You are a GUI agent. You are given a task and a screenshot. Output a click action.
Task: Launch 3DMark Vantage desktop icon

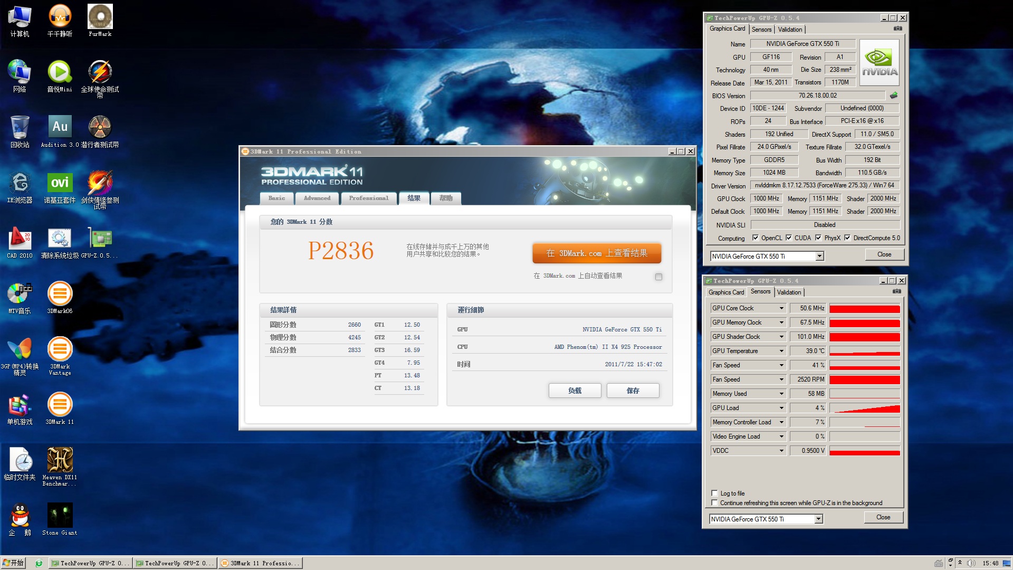tap(60, 356)
